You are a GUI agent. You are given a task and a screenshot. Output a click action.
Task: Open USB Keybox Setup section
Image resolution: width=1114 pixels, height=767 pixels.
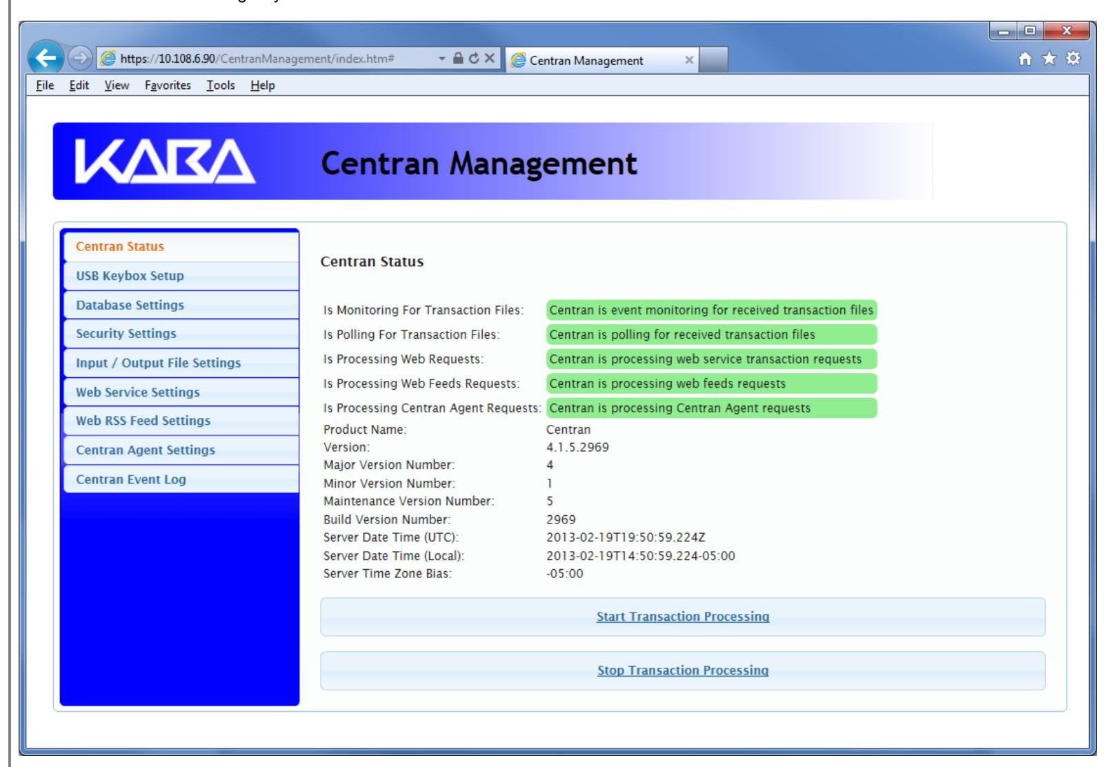tap(181, 276)
